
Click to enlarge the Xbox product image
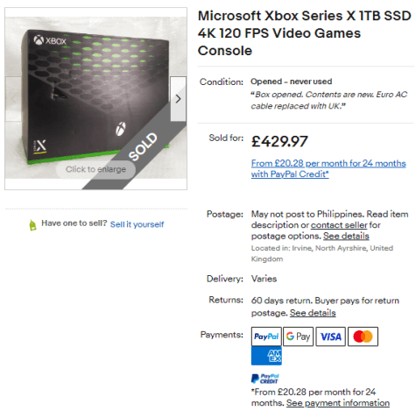95,169
